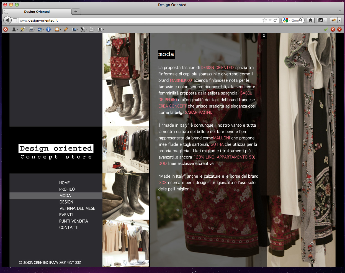Click the SARAH PACINI brand link

click(x=199, y=113)
